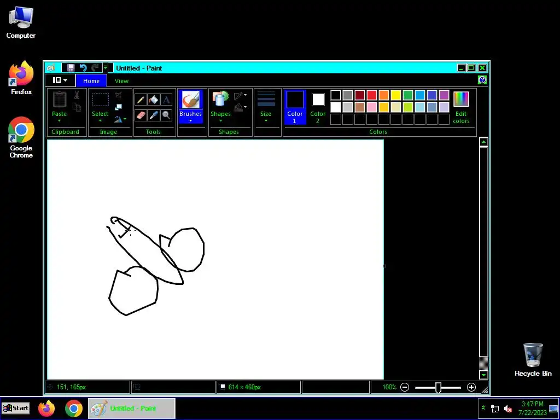
Task: Select the Magnifier tool
Action: (x=166, y=115)
